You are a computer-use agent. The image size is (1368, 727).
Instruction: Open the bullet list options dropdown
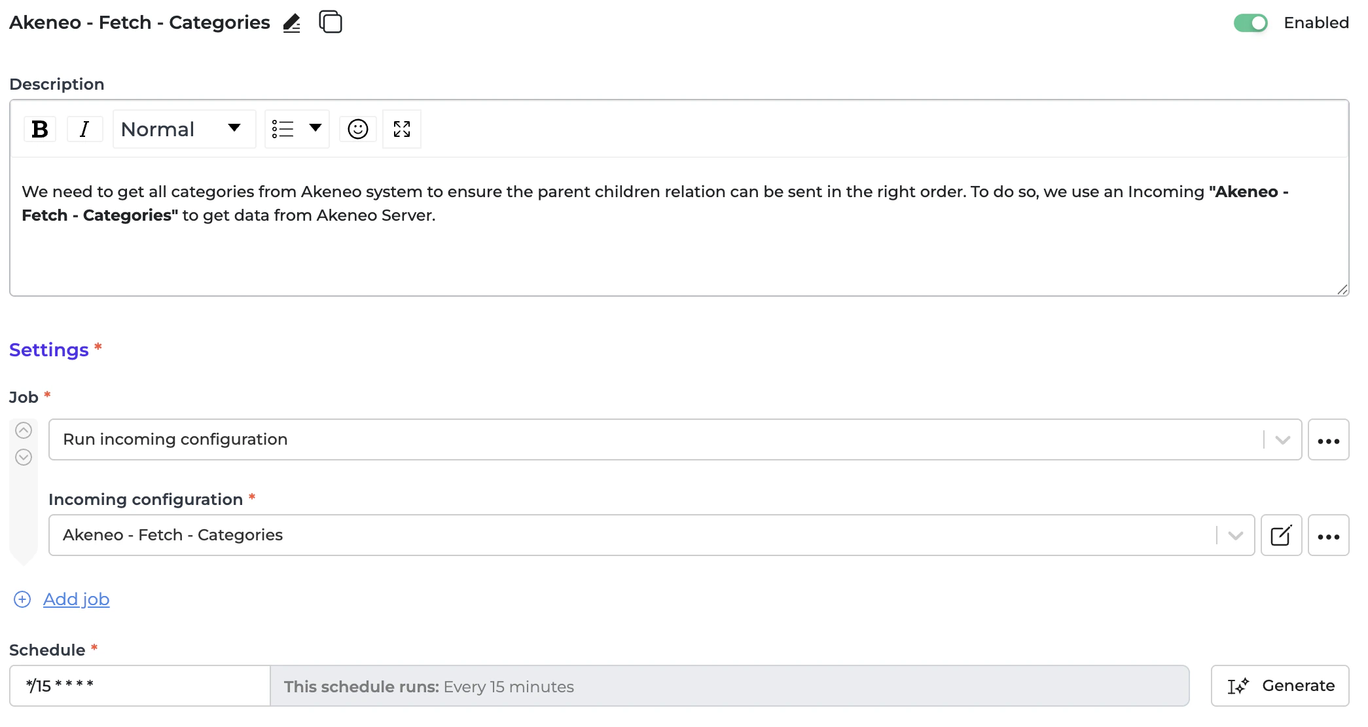(297, 129)
